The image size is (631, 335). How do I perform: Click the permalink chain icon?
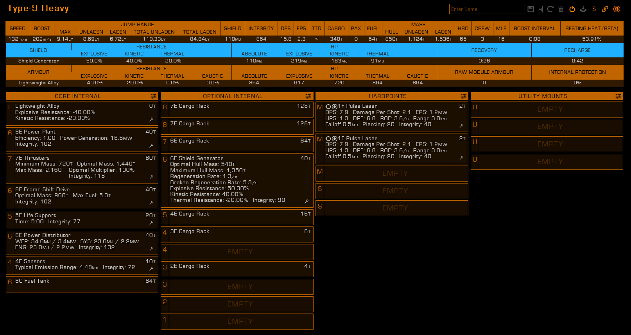click(x=605, y=9)
